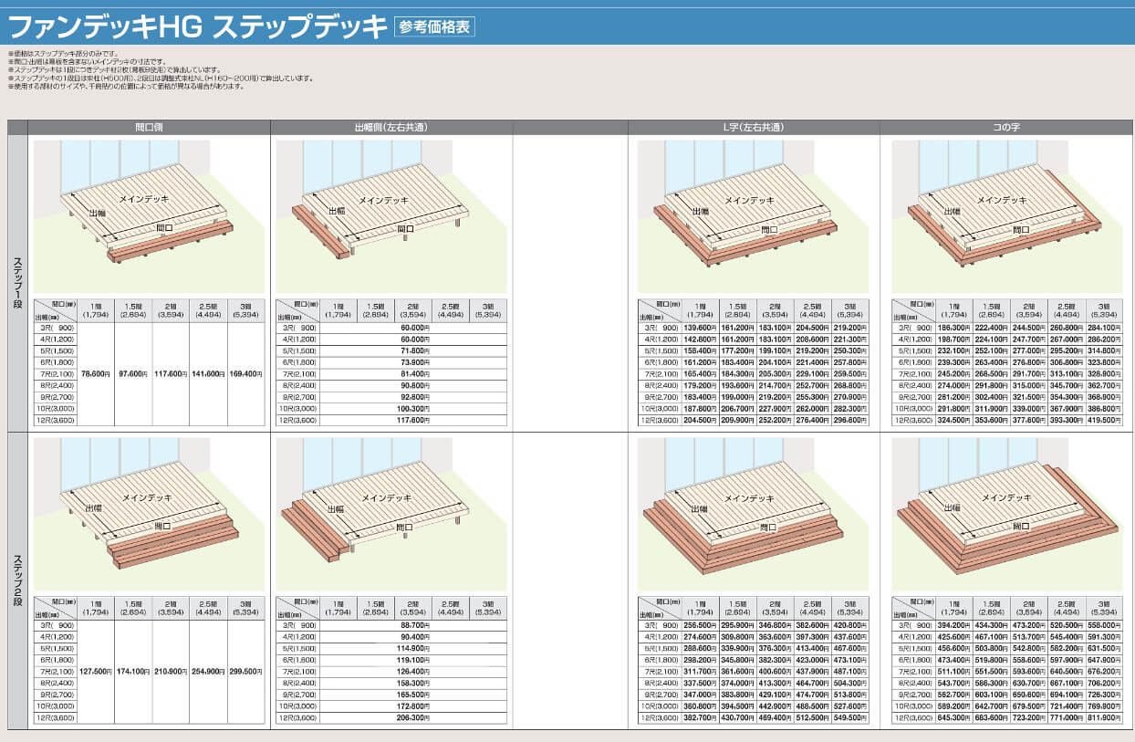Image resolution: width=1135 pixels, height=742 pixels.
Task: Click the ステップ2段 row label
Action: click(x=17, y=580)
